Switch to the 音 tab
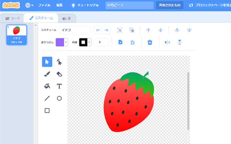 click(67, 18)
